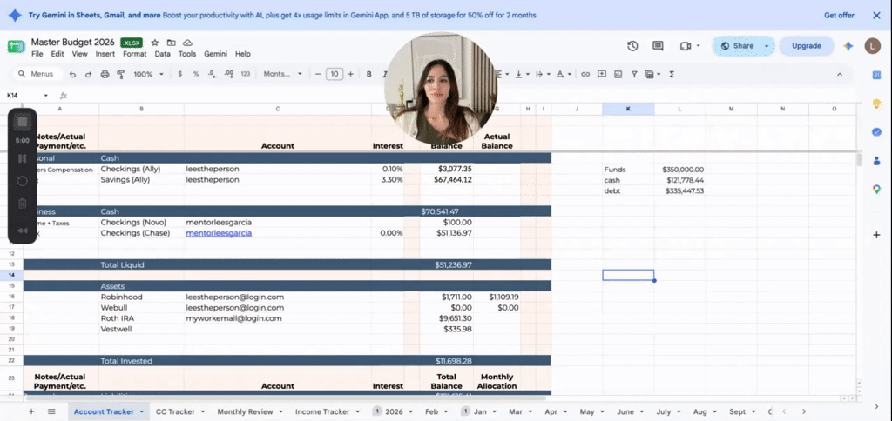Open vertical align dropdown
Viewport: 892px width, 421px height.
pyautogui.click(x=521, y=75)
